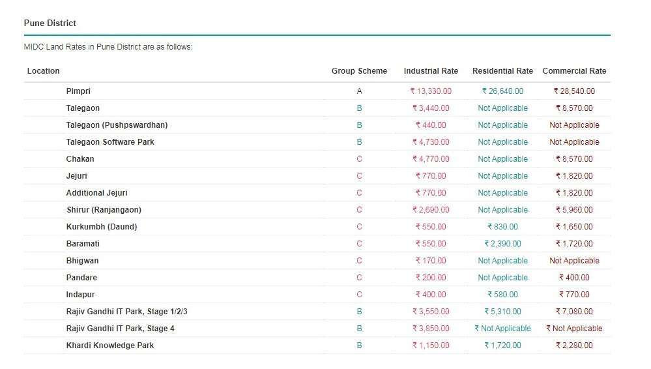Viewport: 651px width, 369px height.
Task: Click the Location column header
Action: click(43, 71)
